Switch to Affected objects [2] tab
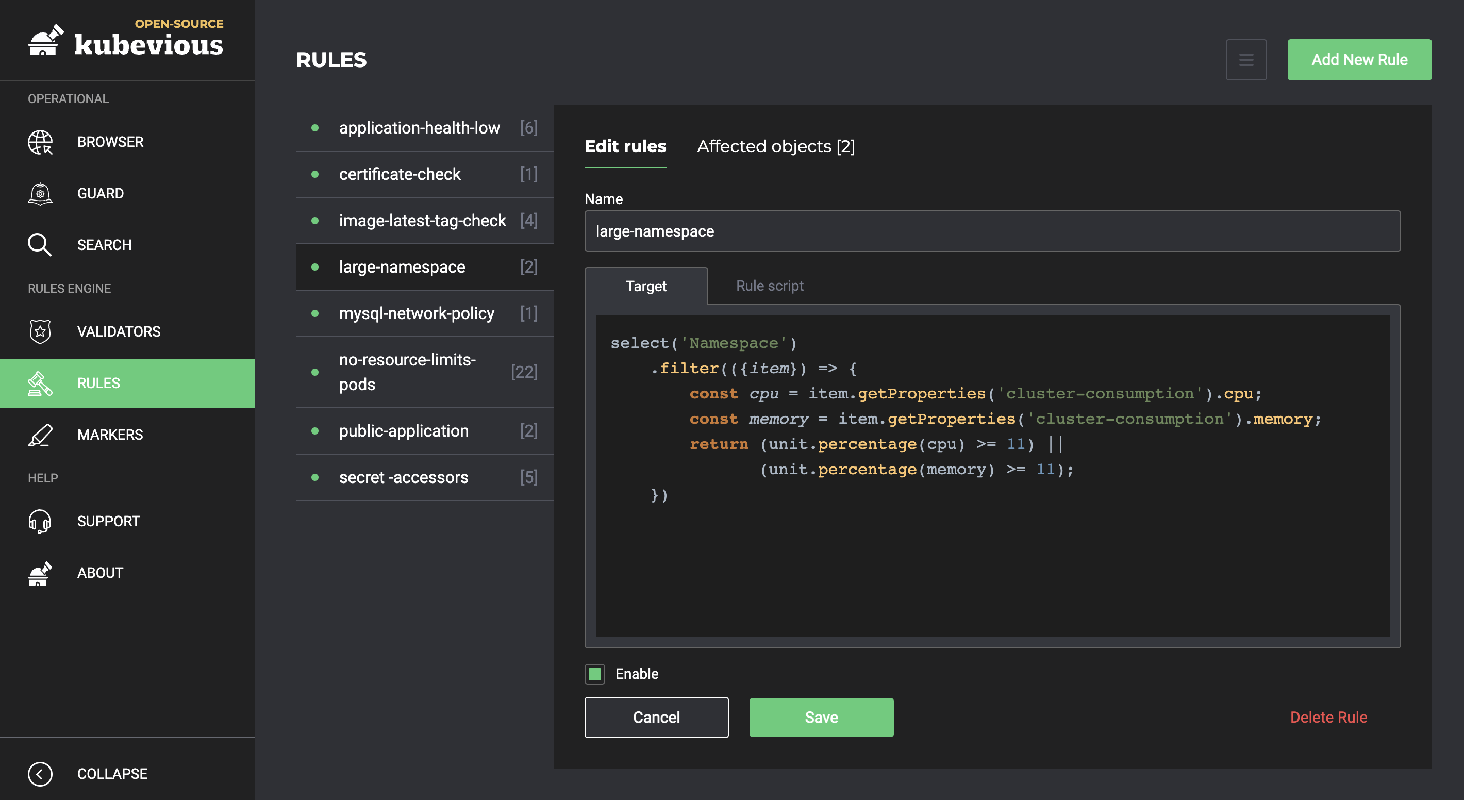Image resolution: width=1464 pixels, height=800 pixels. [x=776, y=146]
